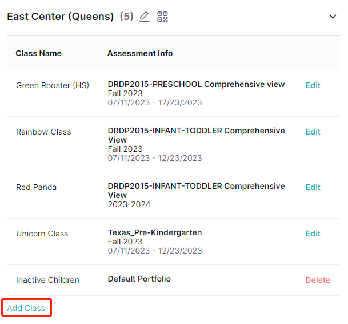The image size is (348, 324).
Task: Select the Green Rooster (HS) class name
Action: point(53,85)
